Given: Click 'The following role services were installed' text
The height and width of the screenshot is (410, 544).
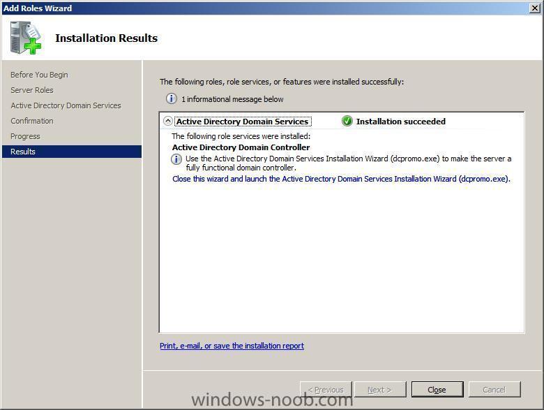Looking at the screenshot, I should (x=241, y=136).
